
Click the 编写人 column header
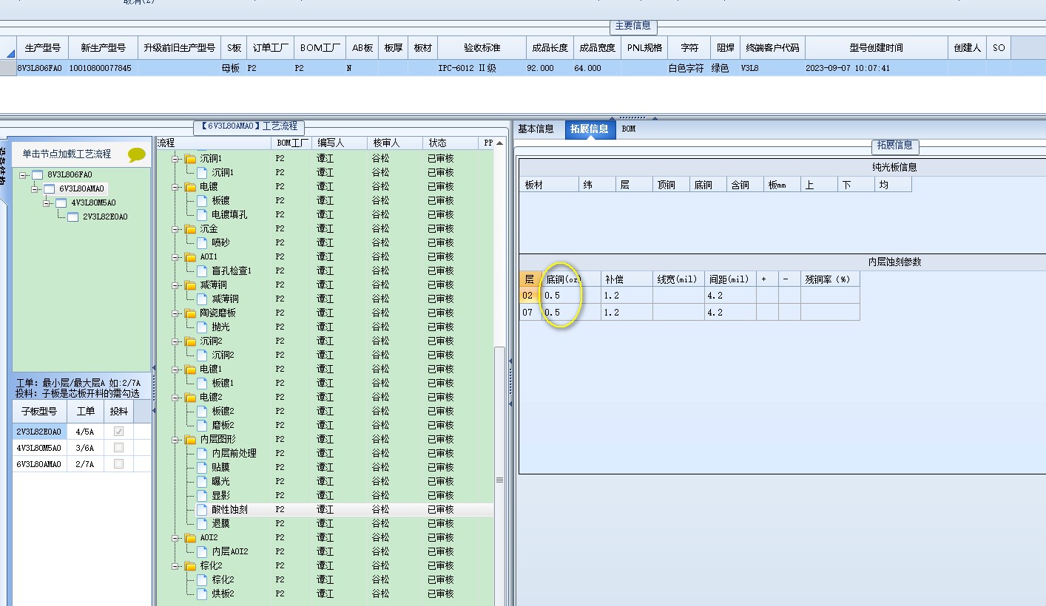340,143
